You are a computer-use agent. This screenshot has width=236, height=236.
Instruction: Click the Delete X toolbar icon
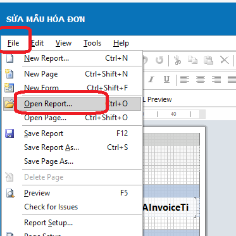pyautogui.click(x=225, y=60)
